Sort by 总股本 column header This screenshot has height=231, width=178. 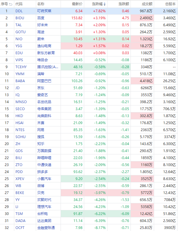pyautogui.click(x=170, y=4)
